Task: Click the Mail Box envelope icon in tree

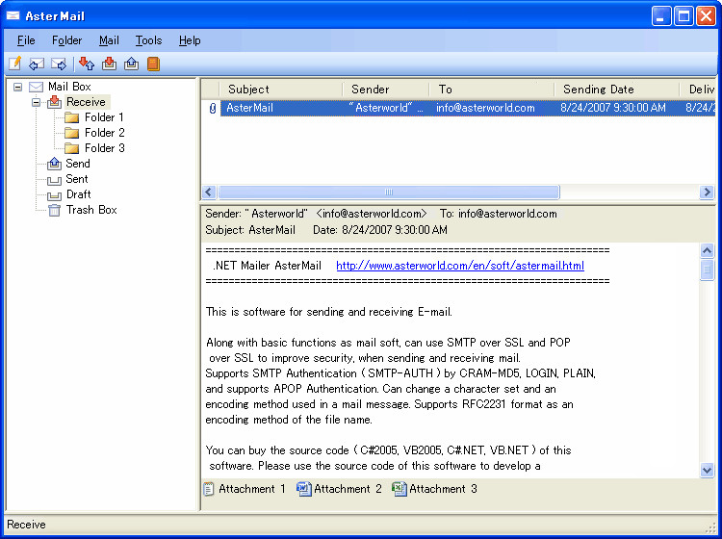Action: pyautogui.click(x=36, y=87)
